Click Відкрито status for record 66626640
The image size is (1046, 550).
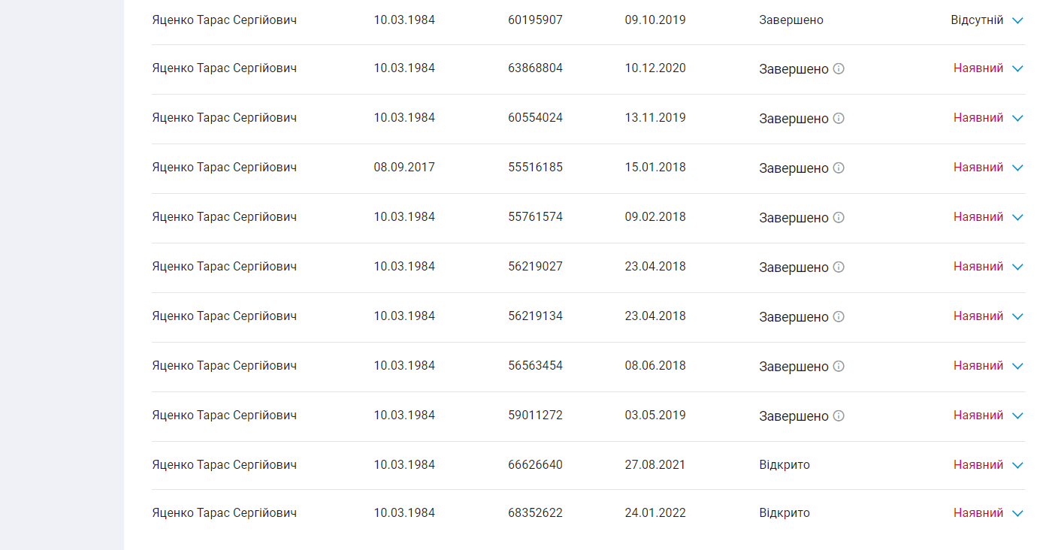click(784, 464)
